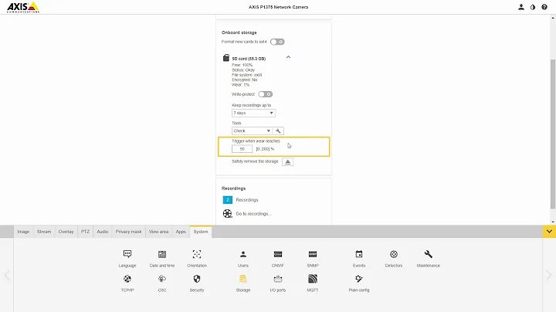
Task: Click the Free: 100% text
Action: tap(242, 65)
